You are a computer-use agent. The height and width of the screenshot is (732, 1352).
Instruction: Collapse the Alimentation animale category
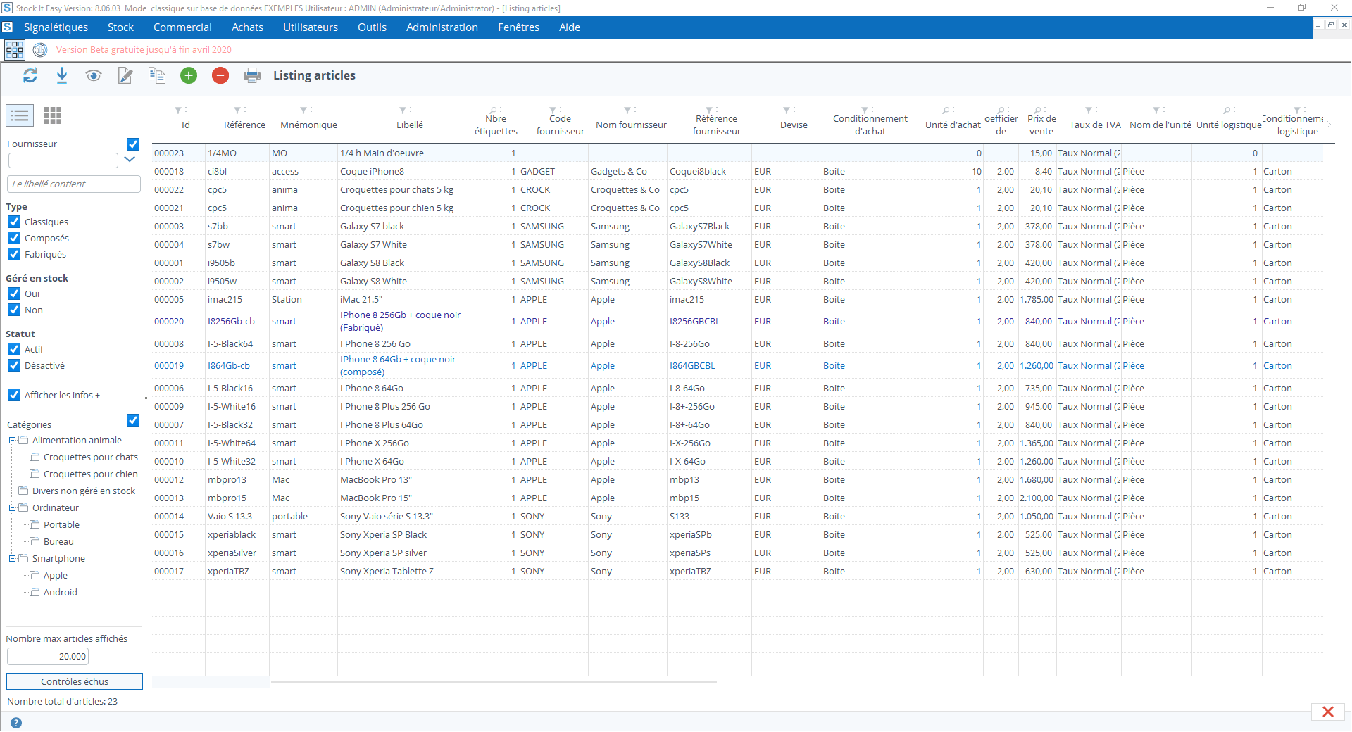click(12, 440)
